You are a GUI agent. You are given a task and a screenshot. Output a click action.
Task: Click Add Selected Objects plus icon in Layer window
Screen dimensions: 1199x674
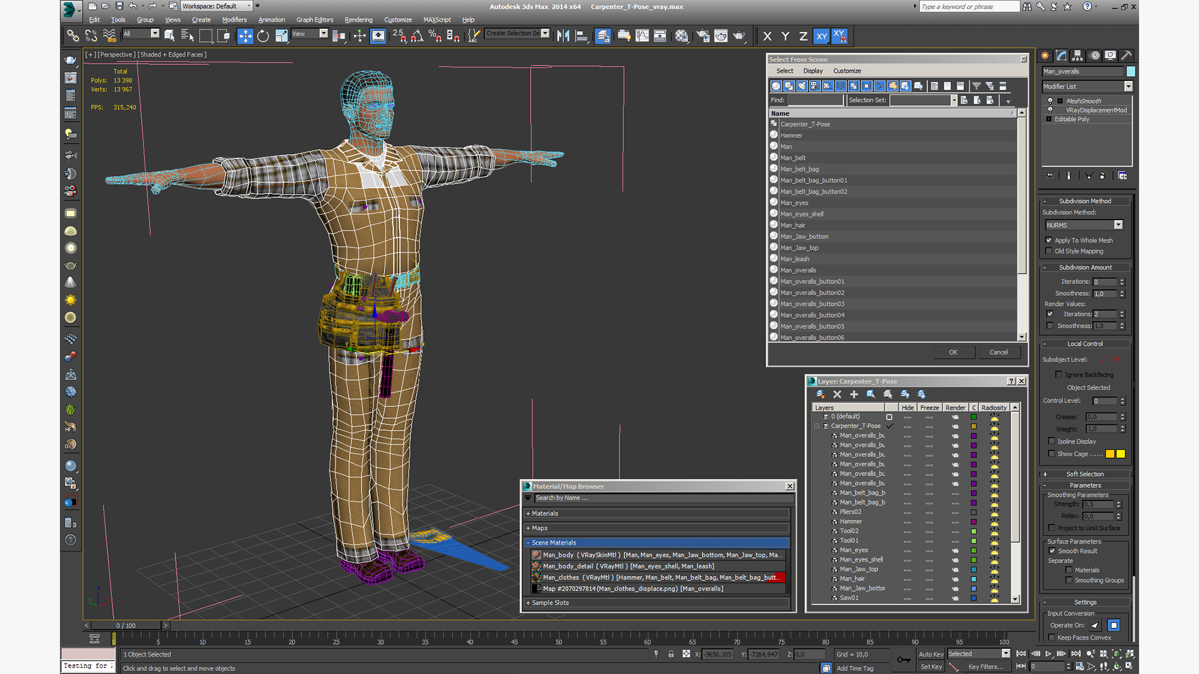click(854, 394)
